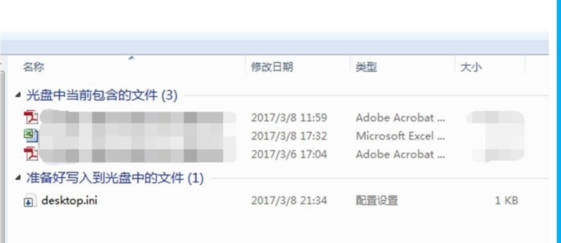Click the Excel file icon
The image size is (561, 243).
click(x=31, y=136)
